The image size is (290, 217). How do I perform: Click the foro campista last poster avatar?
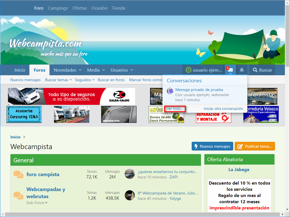coord(130,174)
